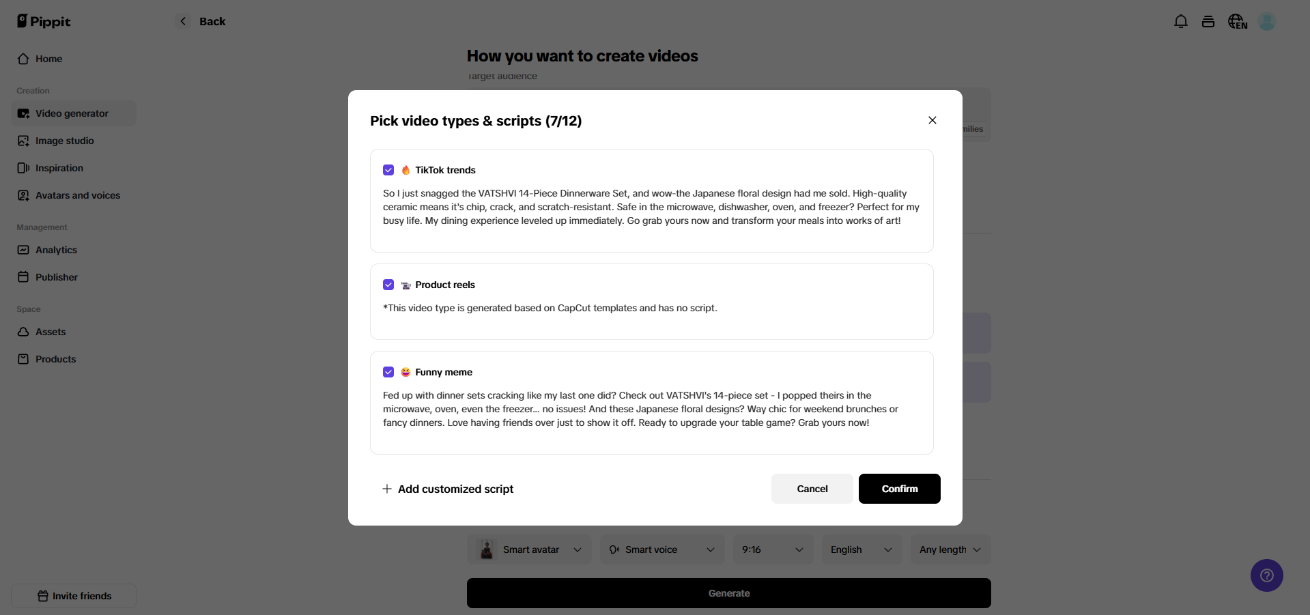Click the Funny meme script text
1310x615 pixels.
click(640, 409)
